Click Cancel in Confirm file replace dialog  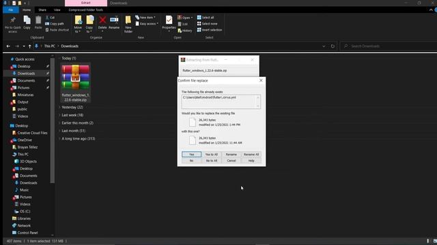[x=231, y=161]
